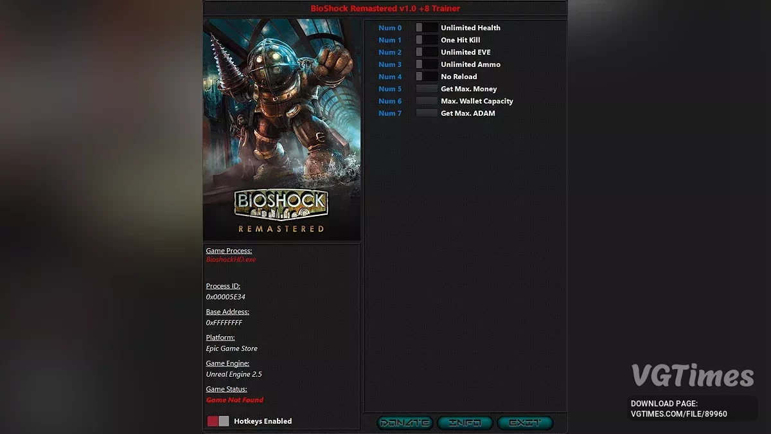The image size is (771, 434).
Task: Click the Num 6 hotkey label
Action: pyautogui.click(x=390, y=101)
